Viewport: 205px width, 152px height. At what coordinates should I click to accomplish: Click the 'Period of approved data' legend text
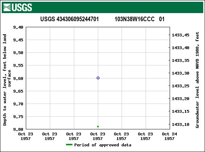pyautogui.click(x=103, y=145)
